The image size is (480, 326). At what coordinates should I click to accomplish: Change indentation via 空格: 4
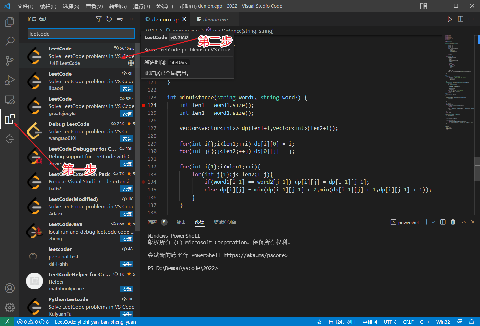click(370, 322)
